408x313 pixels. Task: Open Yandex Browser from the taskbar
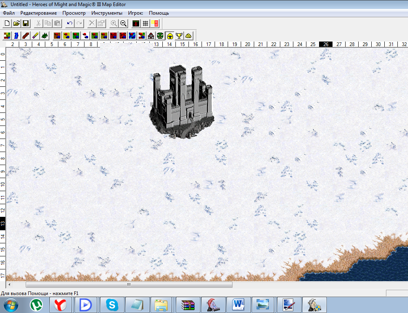[x=60, y=305]
